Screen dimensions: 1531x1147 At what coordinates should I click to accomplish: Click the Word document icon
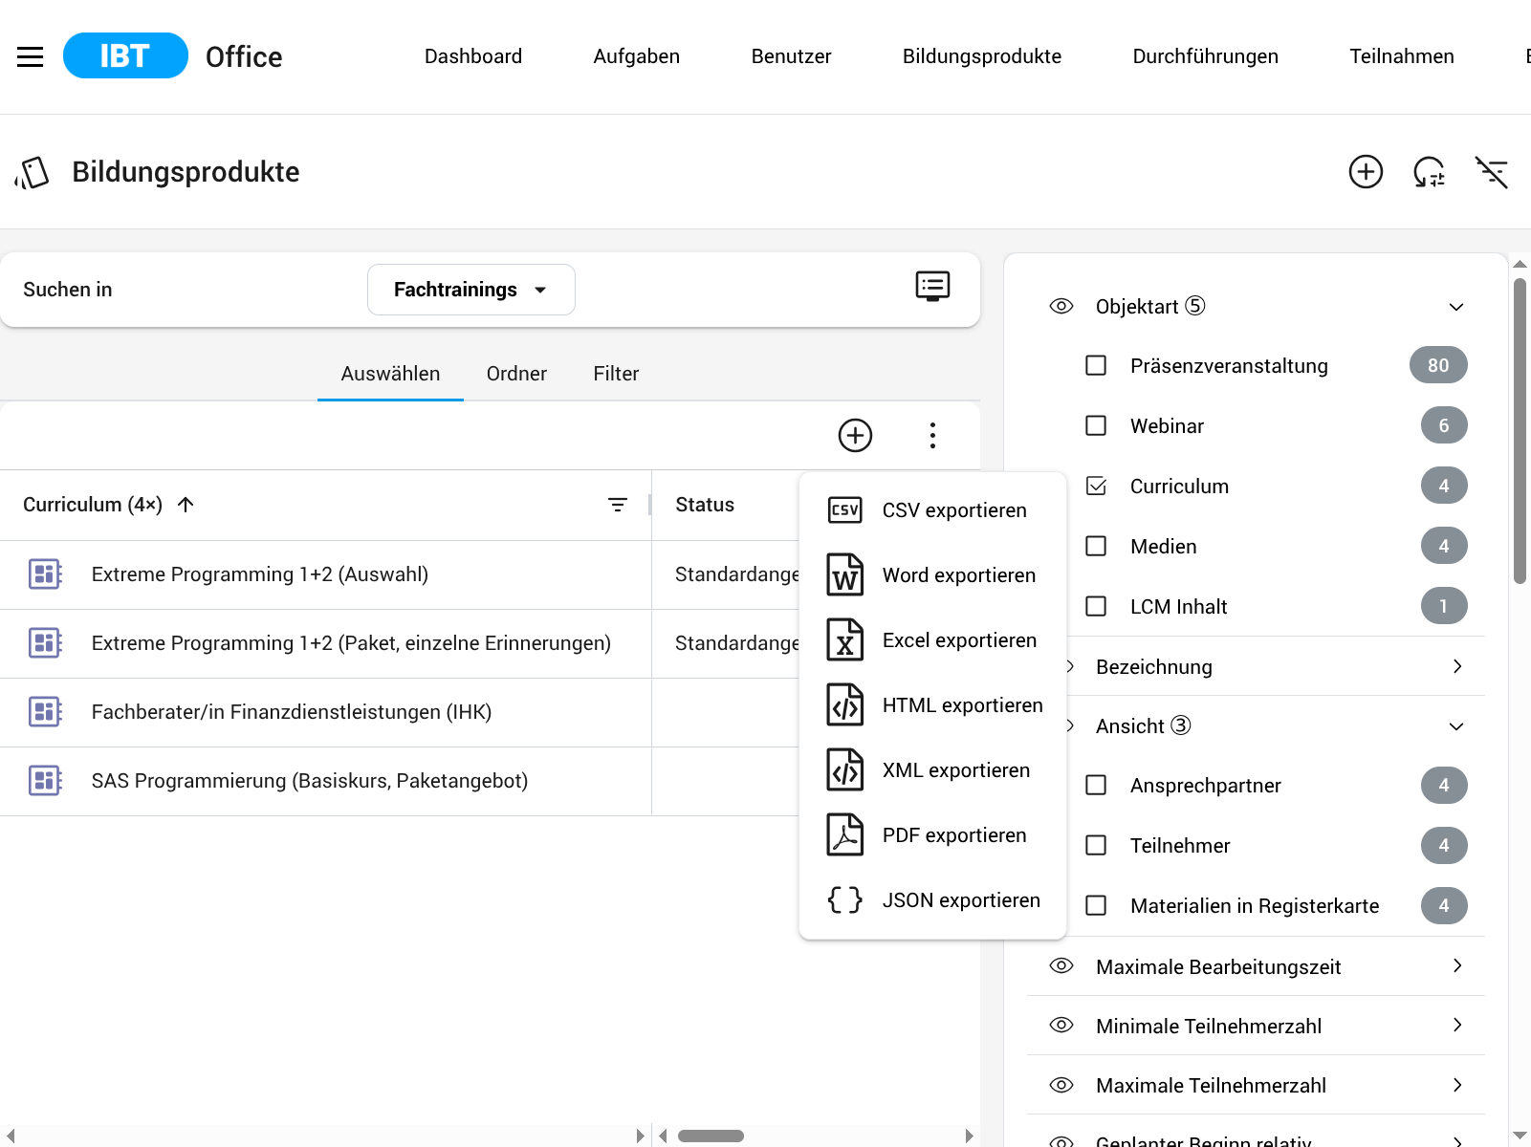[x=845, y=574]
